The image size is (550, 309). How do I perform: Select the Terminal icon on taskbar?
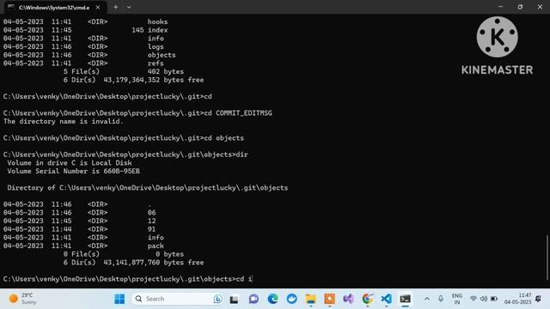405,299
